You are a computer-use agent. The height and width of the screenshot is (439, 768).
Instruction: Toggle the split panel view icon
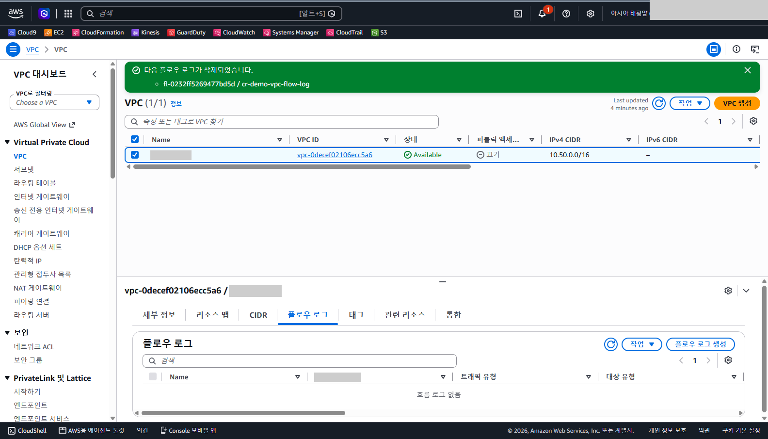click(x=714, y=49)
